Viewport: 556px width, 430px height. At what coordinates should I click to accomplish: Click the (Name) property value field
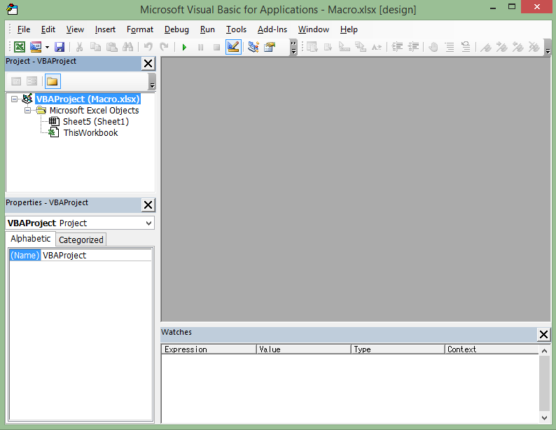[x=97, y=255]
